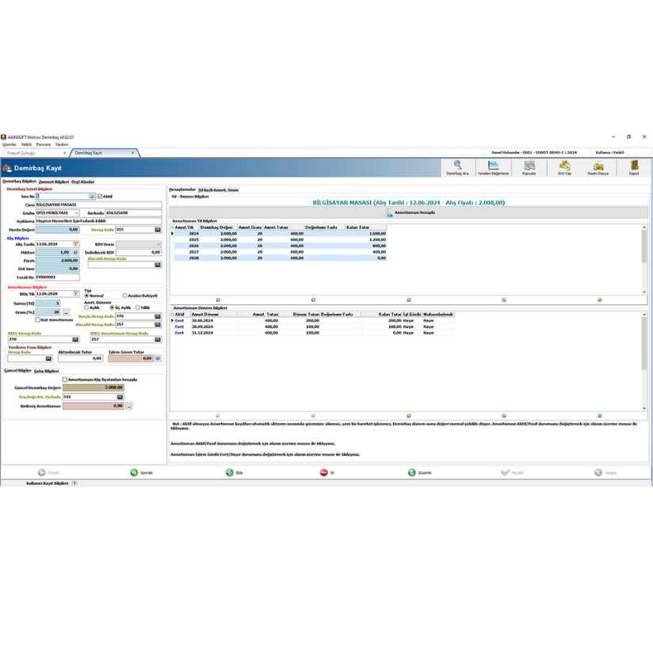This screenshot has height=653, width=653.
Task: Click the Kopyala toolbar icon
Action: (529, 167)
